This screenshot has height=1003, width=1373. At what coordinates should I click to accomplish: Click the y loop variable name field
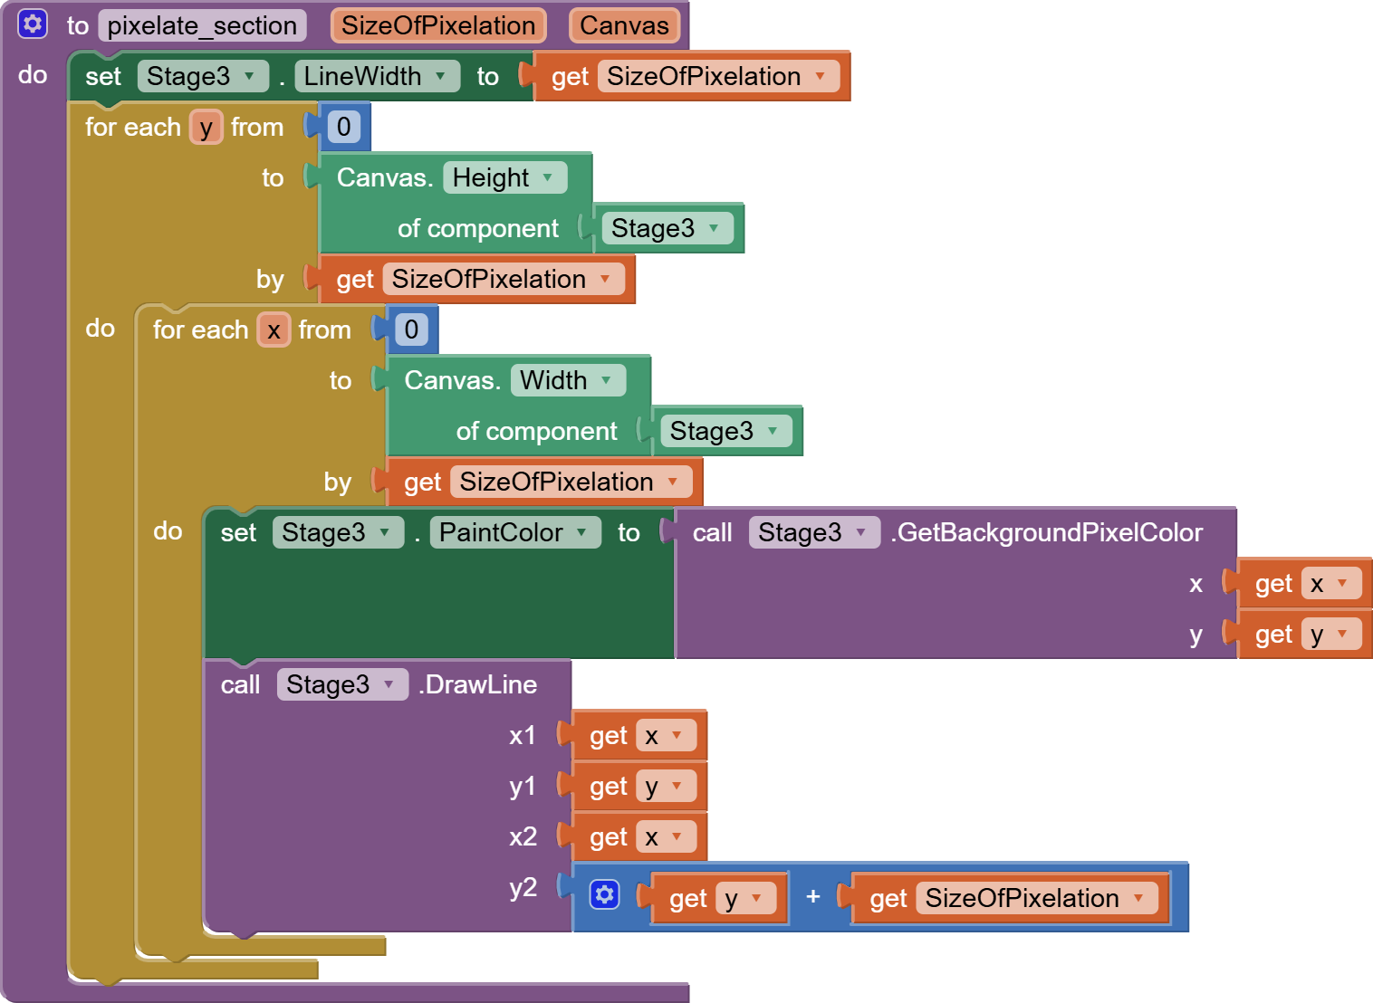pyautogui.click(x=206, y=128)
